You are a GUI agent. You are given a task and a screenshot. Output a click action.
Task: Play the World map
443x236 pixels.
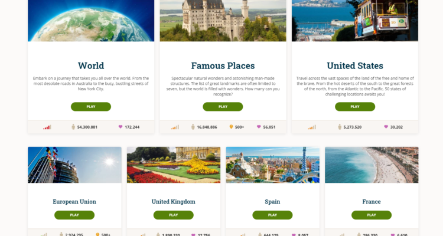(x=91, y=107)
